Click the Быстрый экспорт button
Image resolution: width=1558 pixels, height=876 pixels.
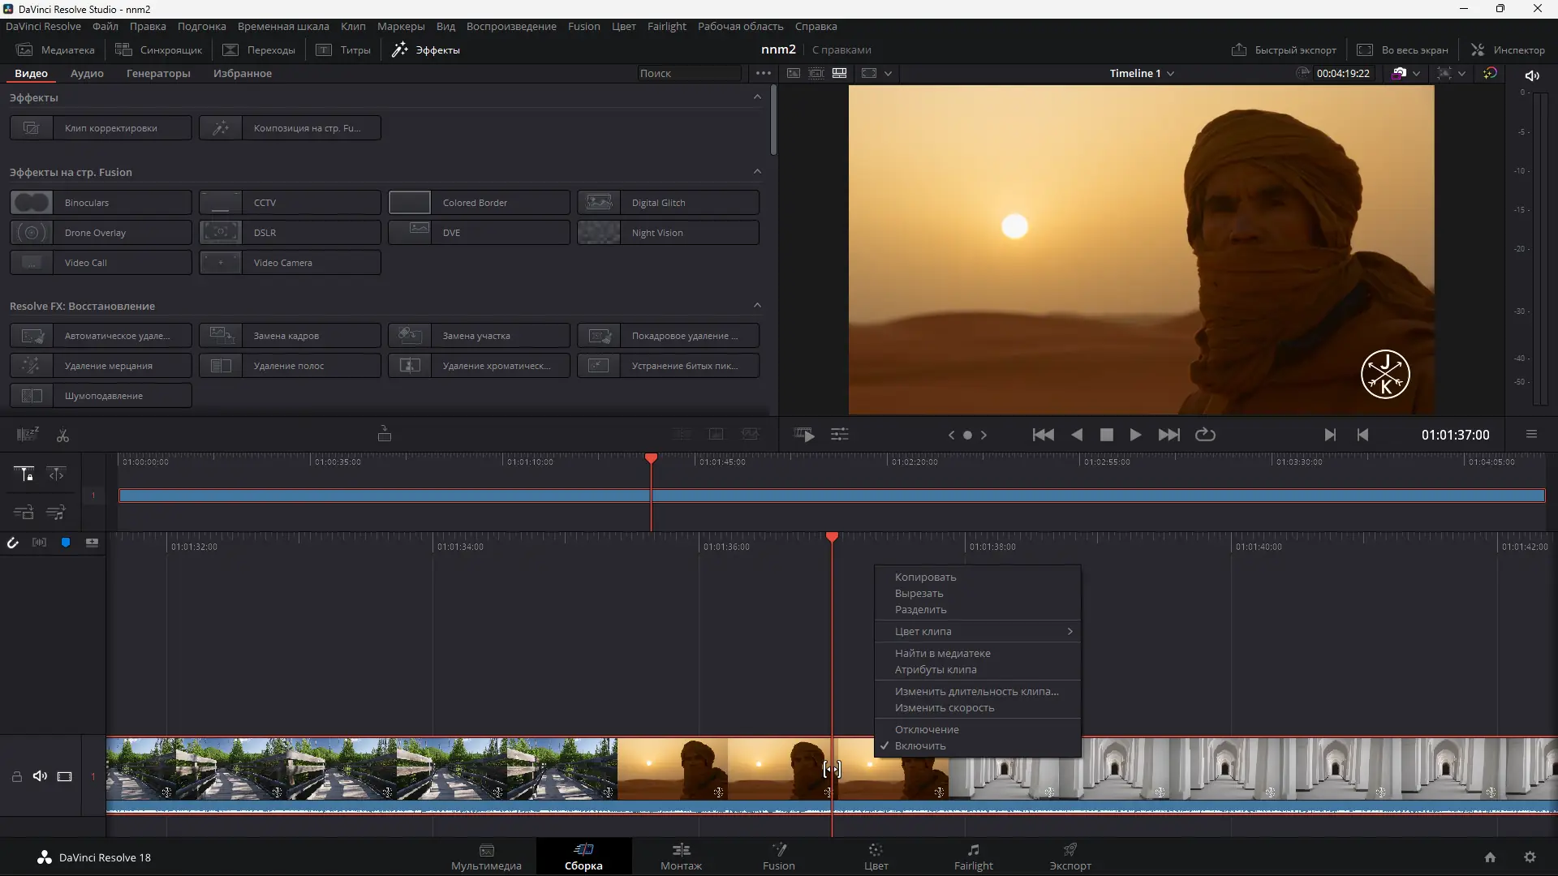[x=1284, y=49]
